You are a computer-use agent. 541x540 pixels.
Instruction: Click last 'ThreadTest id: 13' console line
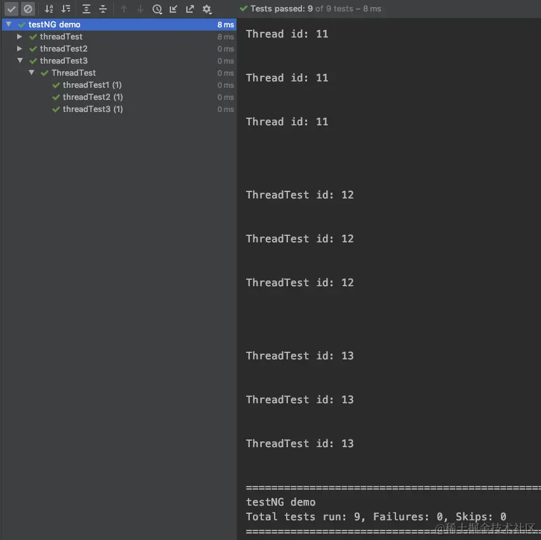point(300,443)
